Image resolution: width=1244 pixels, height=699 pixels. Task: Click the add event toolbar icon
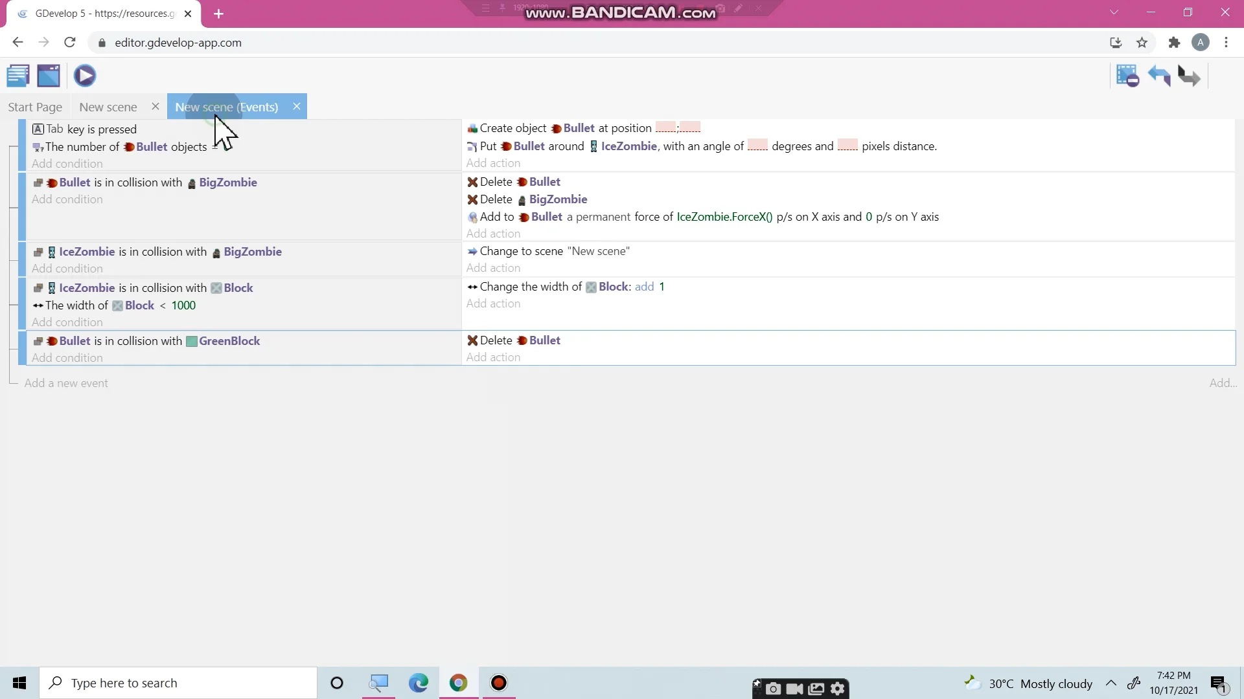1127,76
